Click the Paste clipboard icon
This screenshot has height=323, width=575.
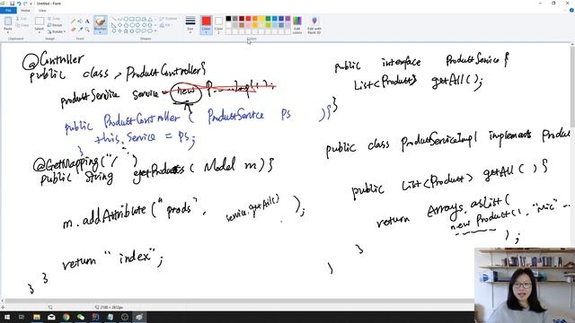pos(8,22)
